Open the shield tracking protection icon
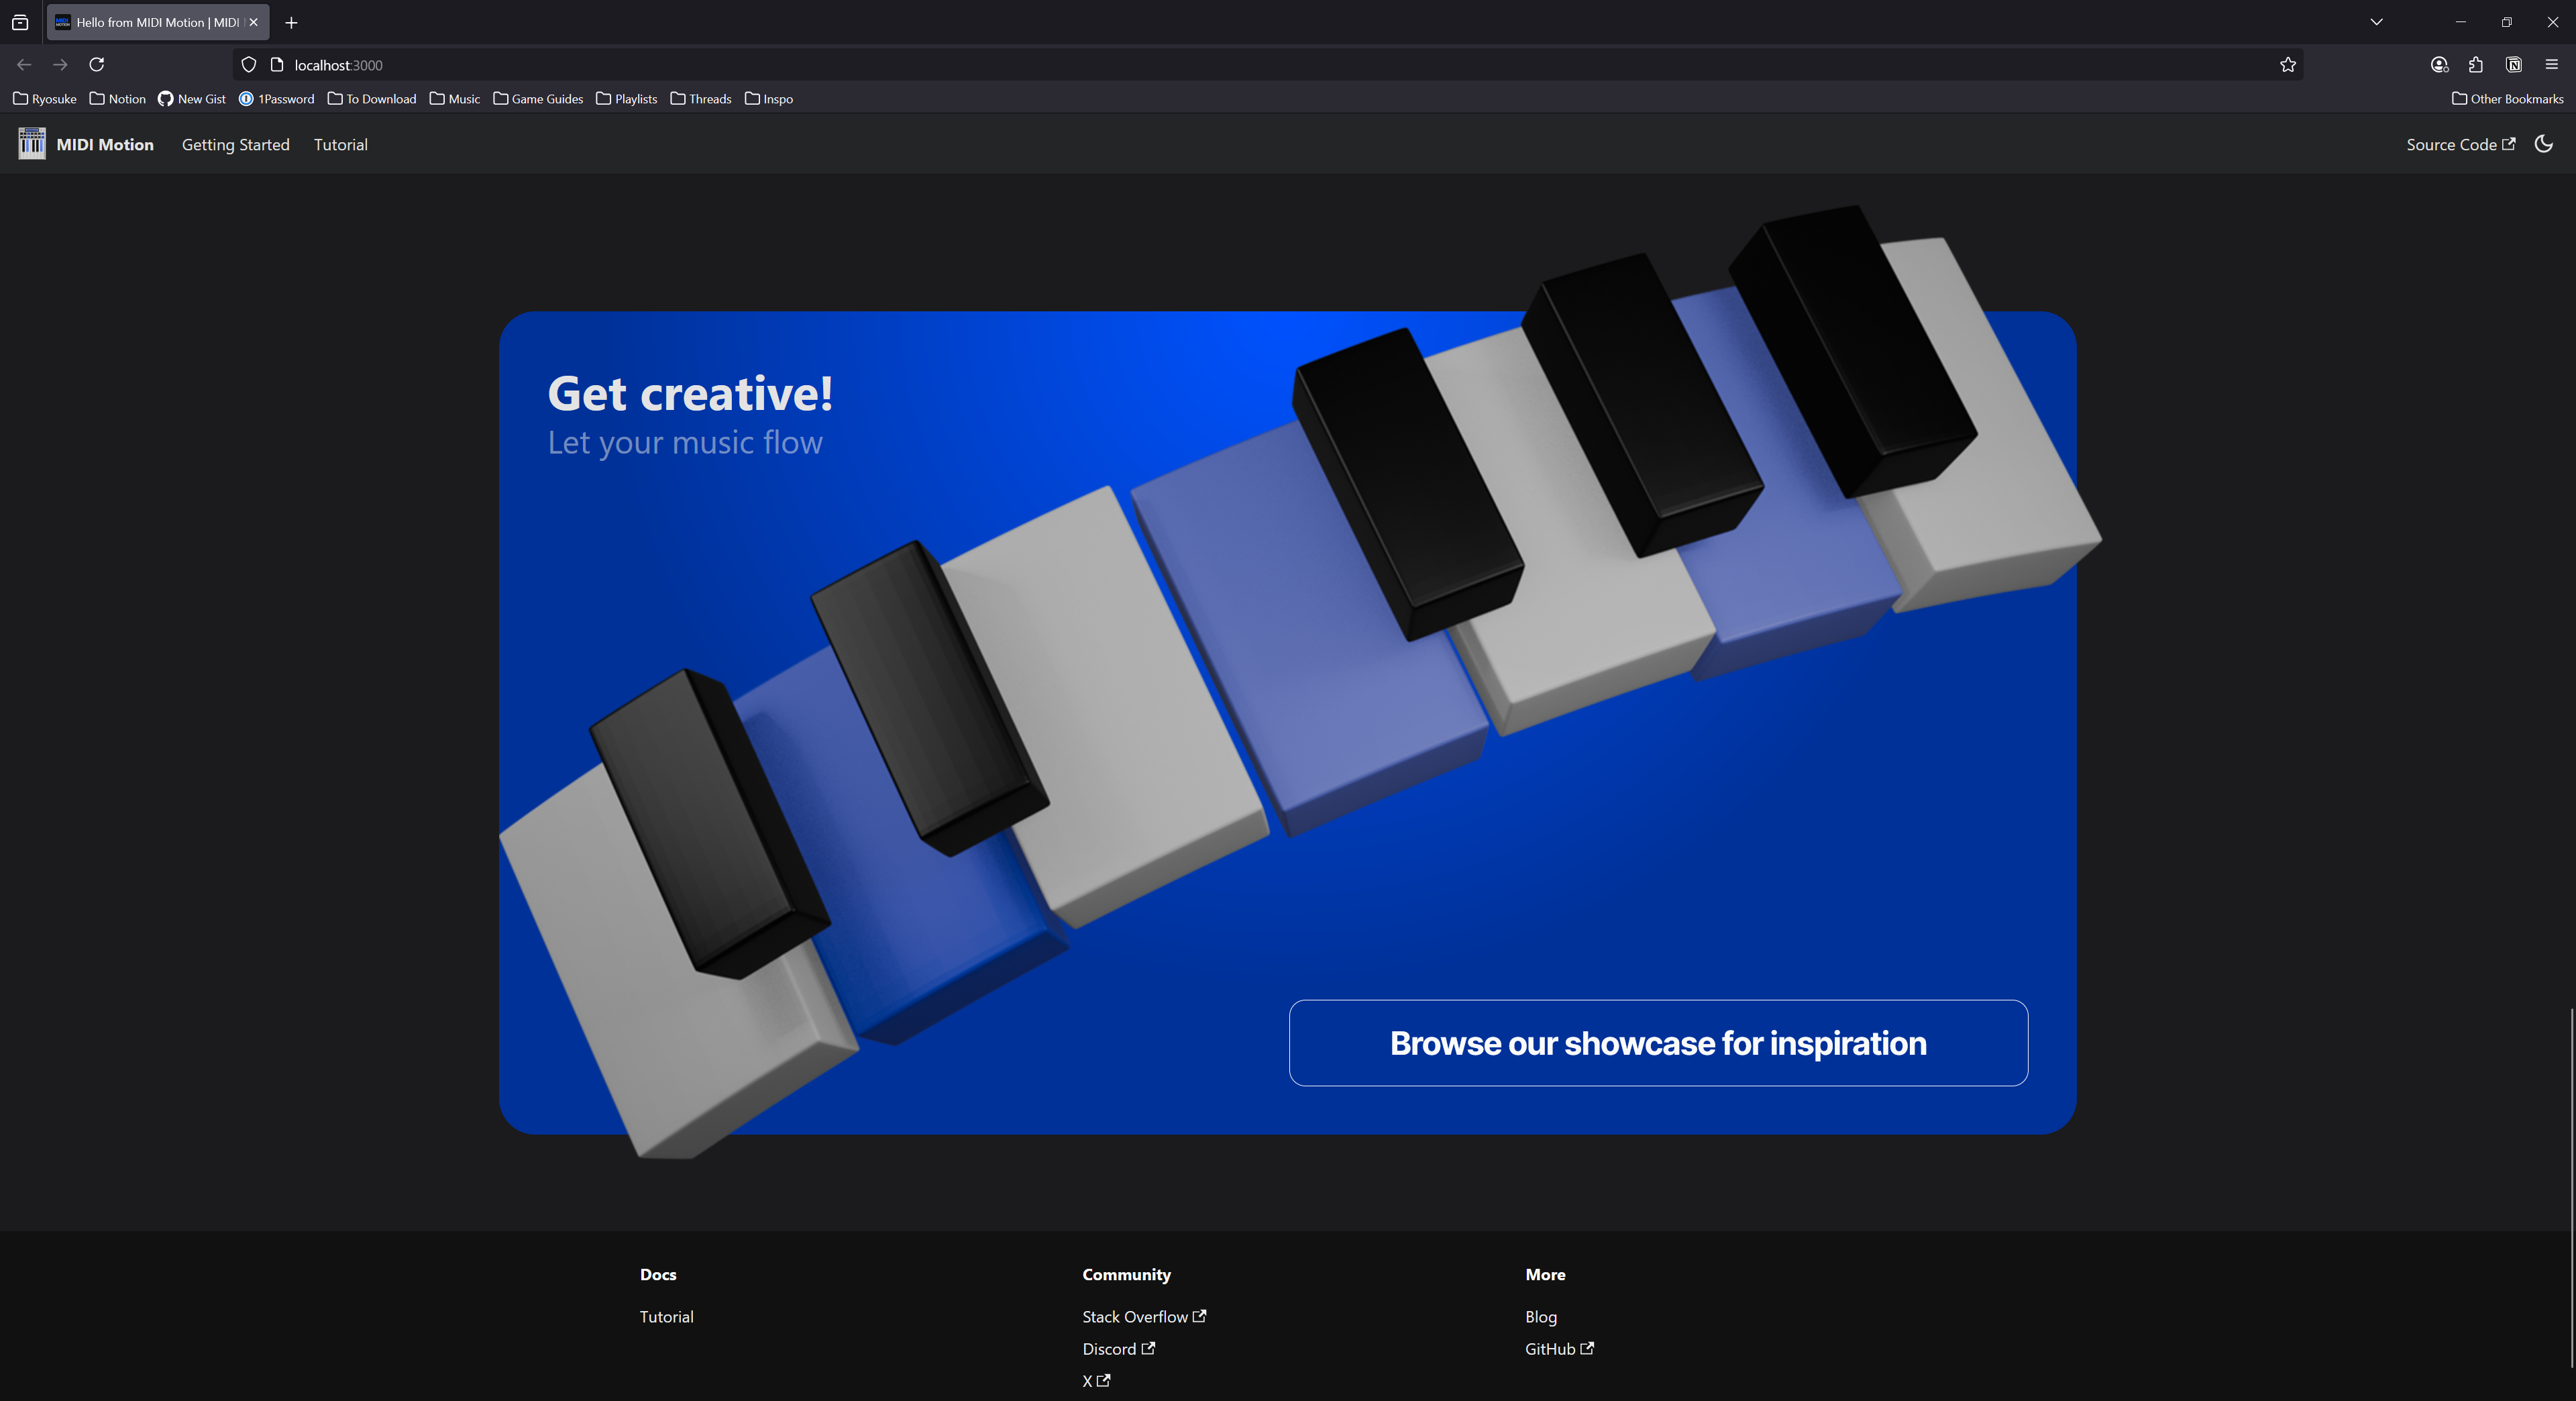Screen dimensions: 2576x1401 [249, 65]
